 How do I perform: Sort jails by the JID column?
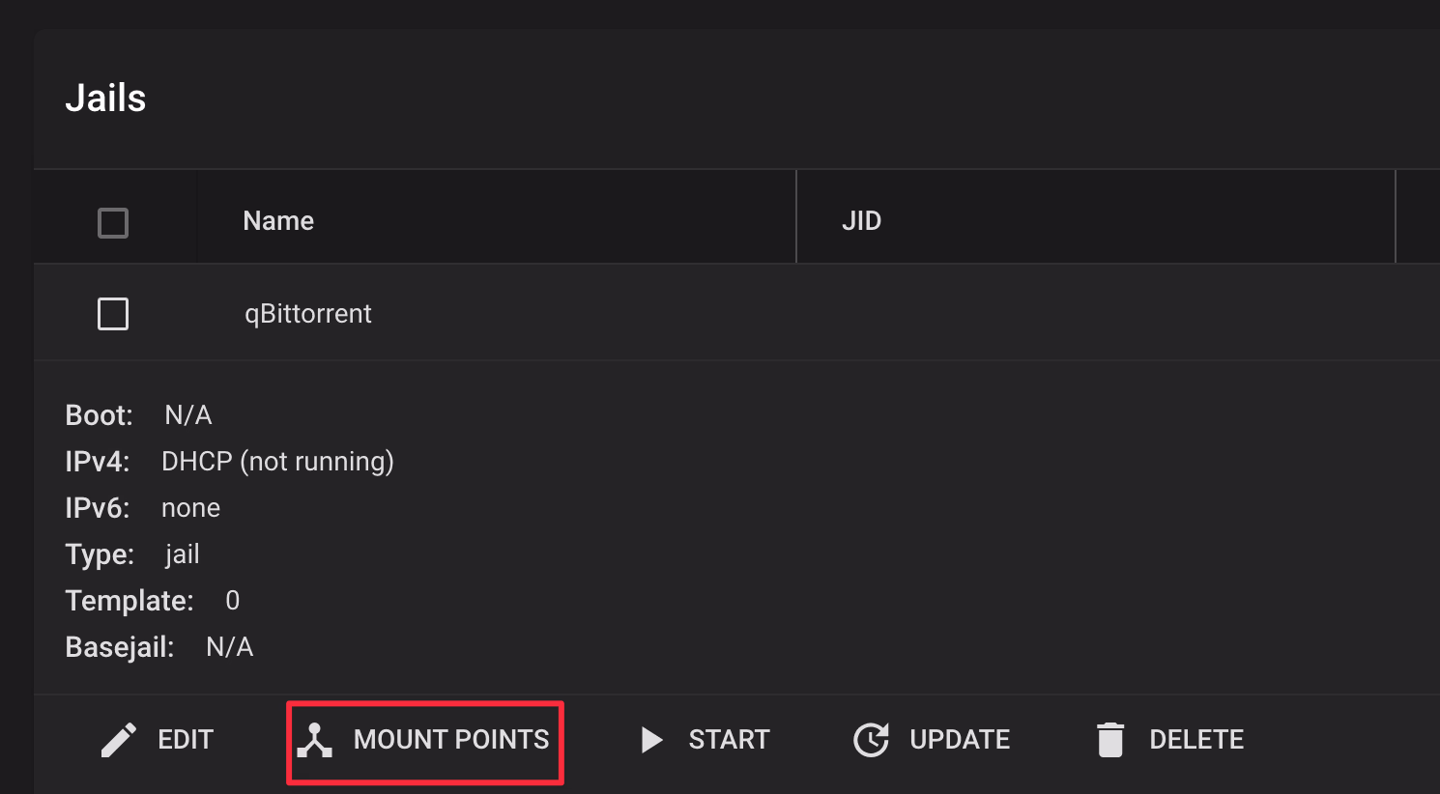click(x=861, y=221)
